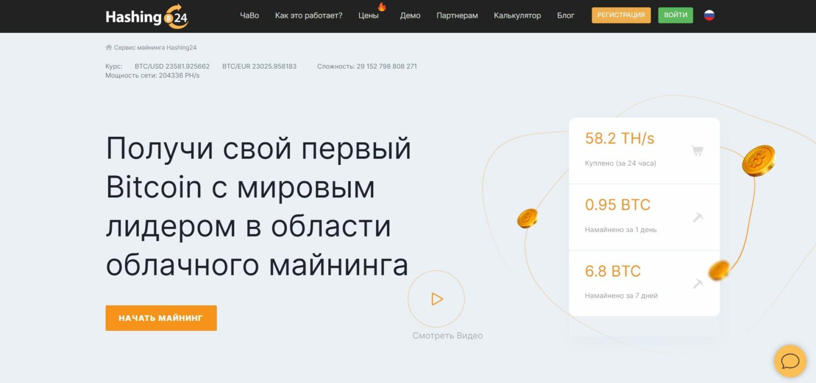Go to the Цены menu item

[368, 15]
